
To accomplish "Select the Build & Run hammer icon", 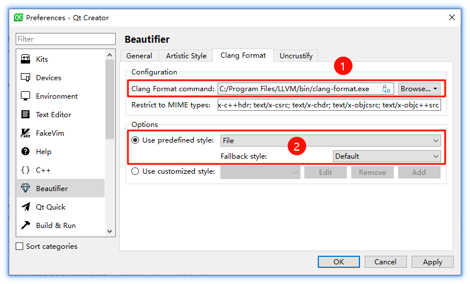I will tap(25, 226).
